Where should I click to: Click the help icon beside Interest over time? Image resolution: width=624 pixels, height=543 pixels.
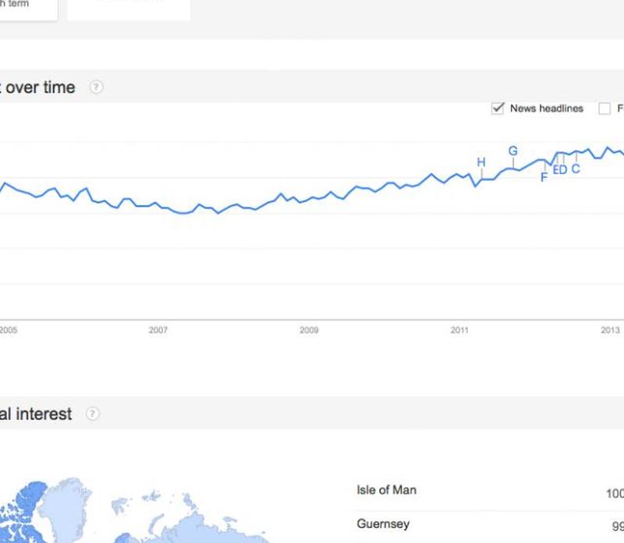tap(96, 87)
